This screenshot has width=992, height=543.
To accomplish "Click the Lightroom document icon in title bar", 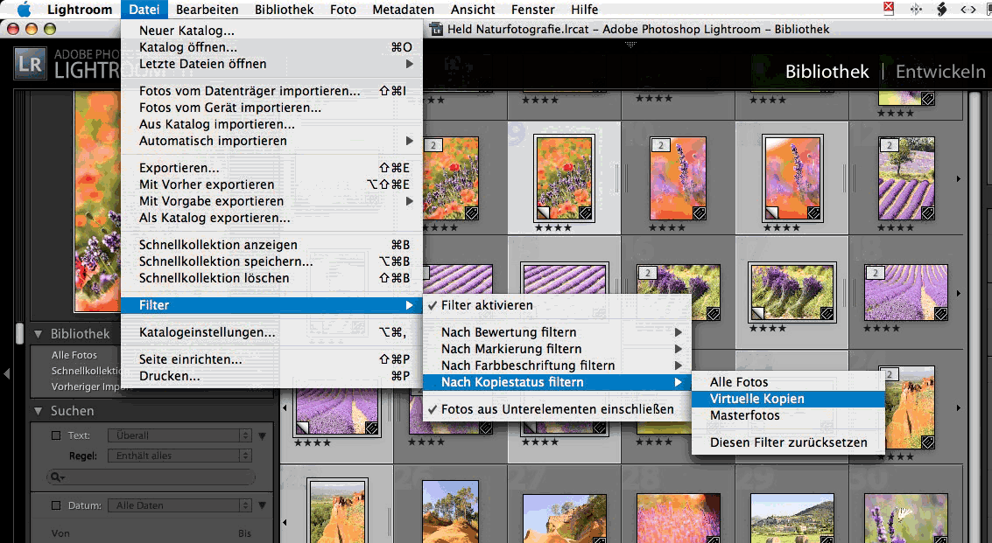I will 436,29.
